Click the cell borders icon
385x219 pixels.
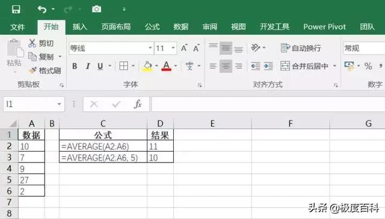pyautogui.click(x=123, y=66)
